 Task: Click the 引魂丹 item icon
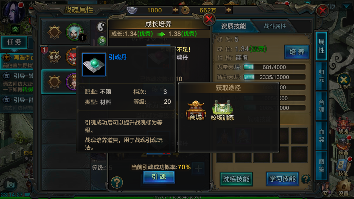(94, 65)
